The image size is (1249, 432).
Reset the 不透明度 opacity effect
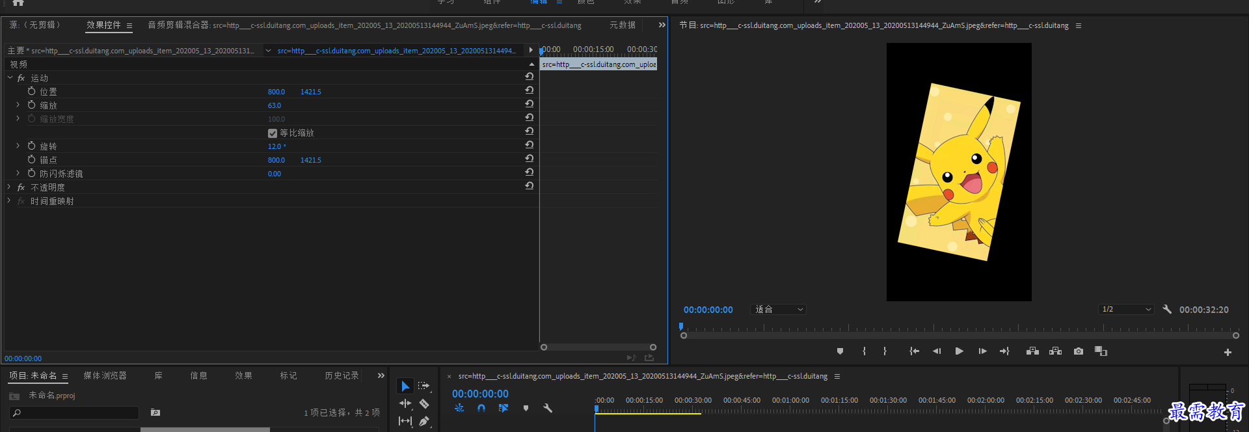click(530, 186)
